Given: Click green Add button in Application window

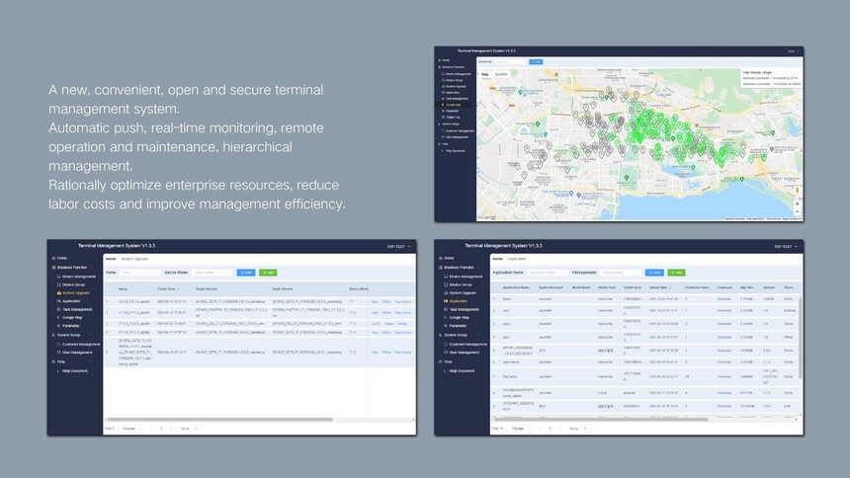Looking at the screenshot, I should click(x=677, y=272).
